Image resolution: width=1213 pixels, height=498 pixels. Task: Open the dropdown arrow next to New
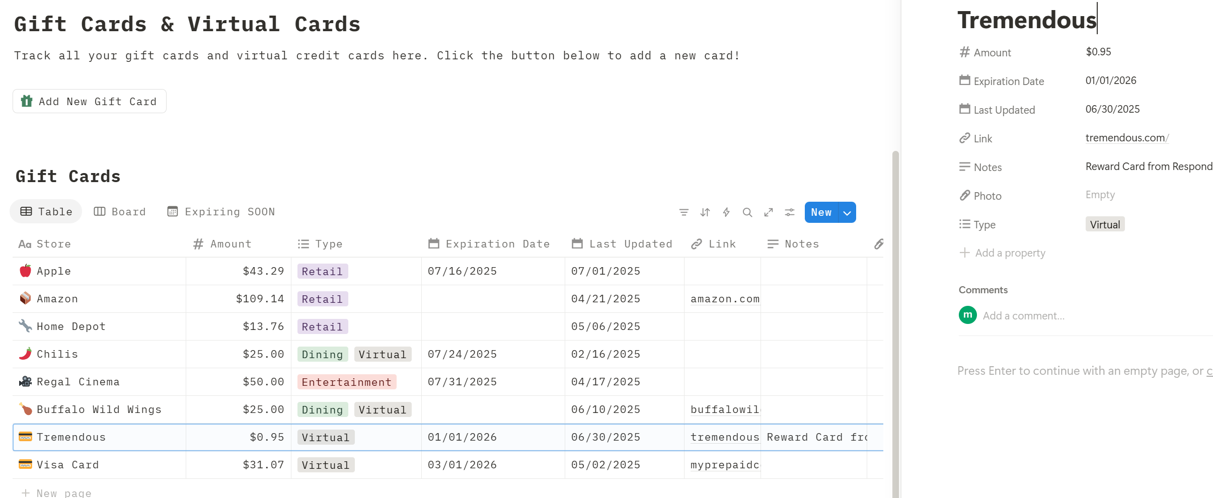(848, 212)
